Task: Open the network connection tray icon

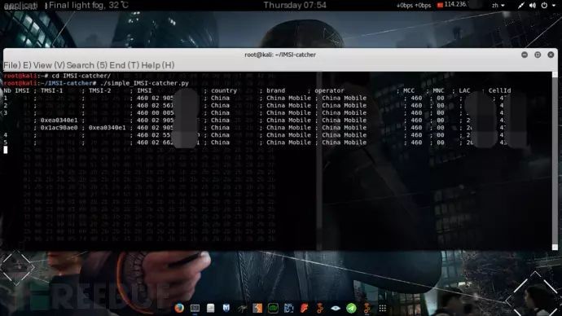Action: tap(520, 5)
